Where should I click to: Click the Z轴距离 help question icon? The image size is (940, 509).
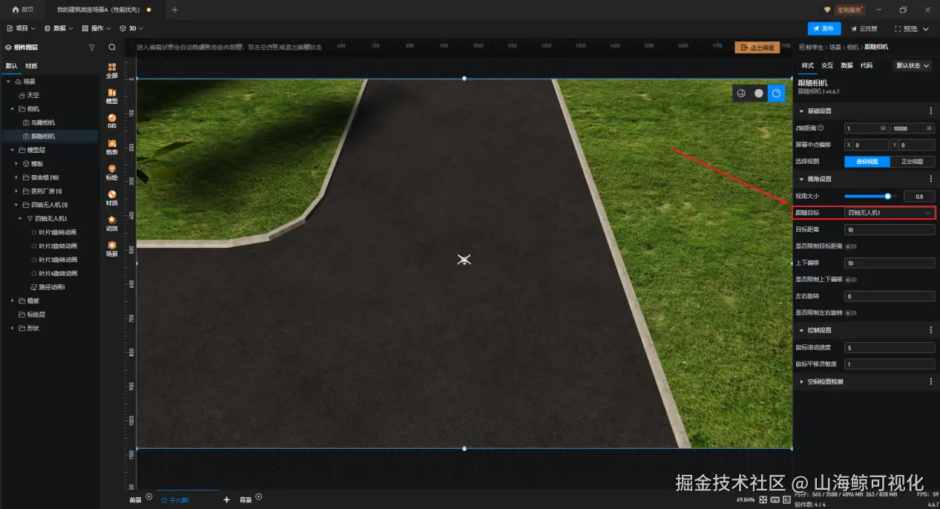[821, 128]
